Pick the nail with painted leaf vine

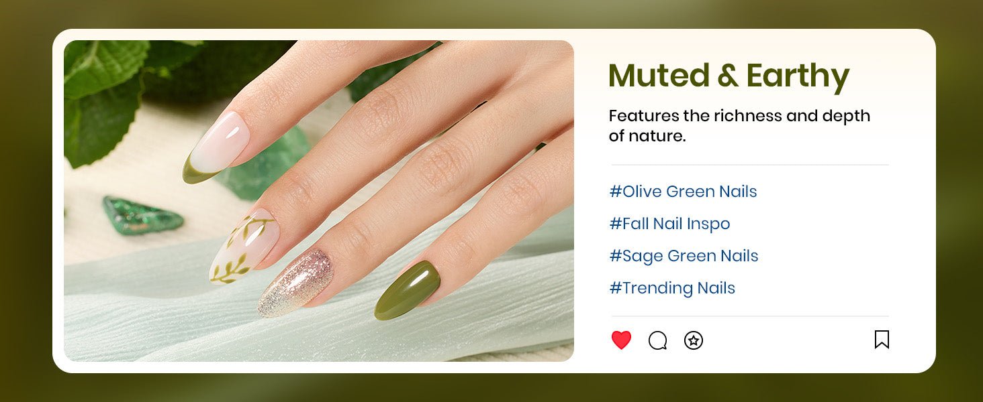click(244, 246)
